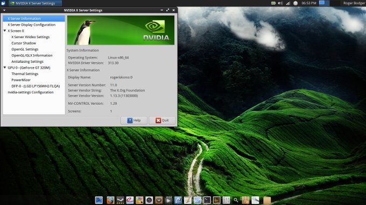
Task: Minimize the NVIDIA X Server Settings window
Action: point(162,10)
